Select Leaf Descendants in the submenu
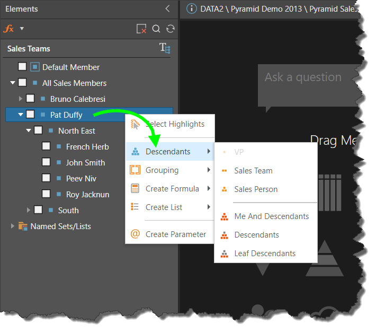Image resolution: width=376 pixels, height=332 pixels. [265, 254]
